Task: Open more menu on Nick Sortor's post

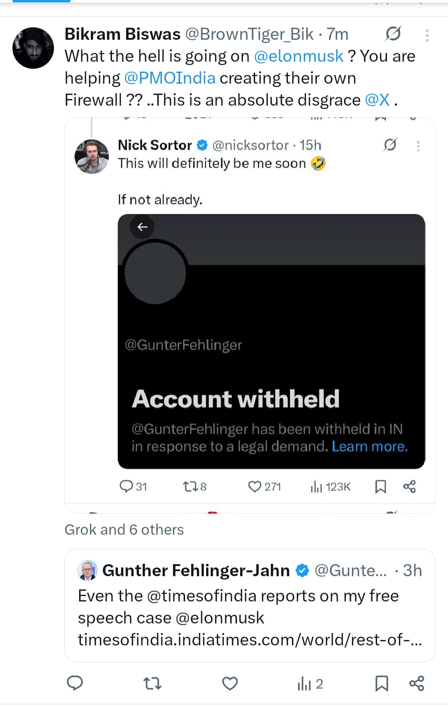Action: click(418, 146)
